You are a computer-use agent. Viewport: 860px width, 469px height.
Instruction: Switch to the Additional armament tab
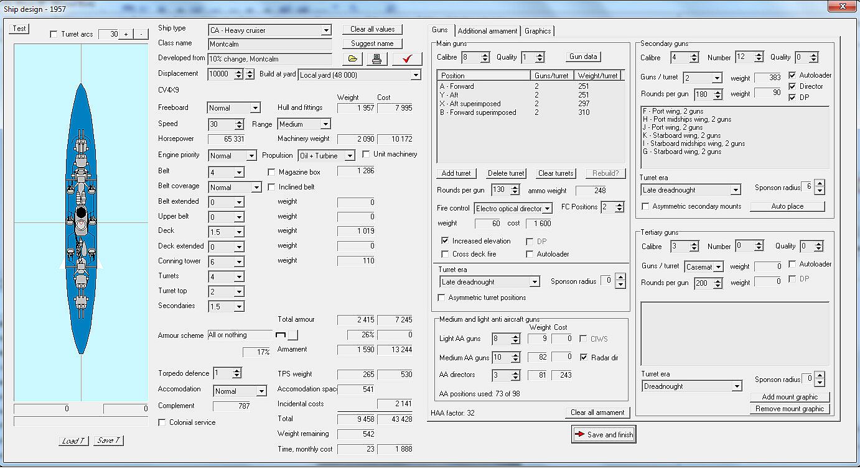pos(487,31)
